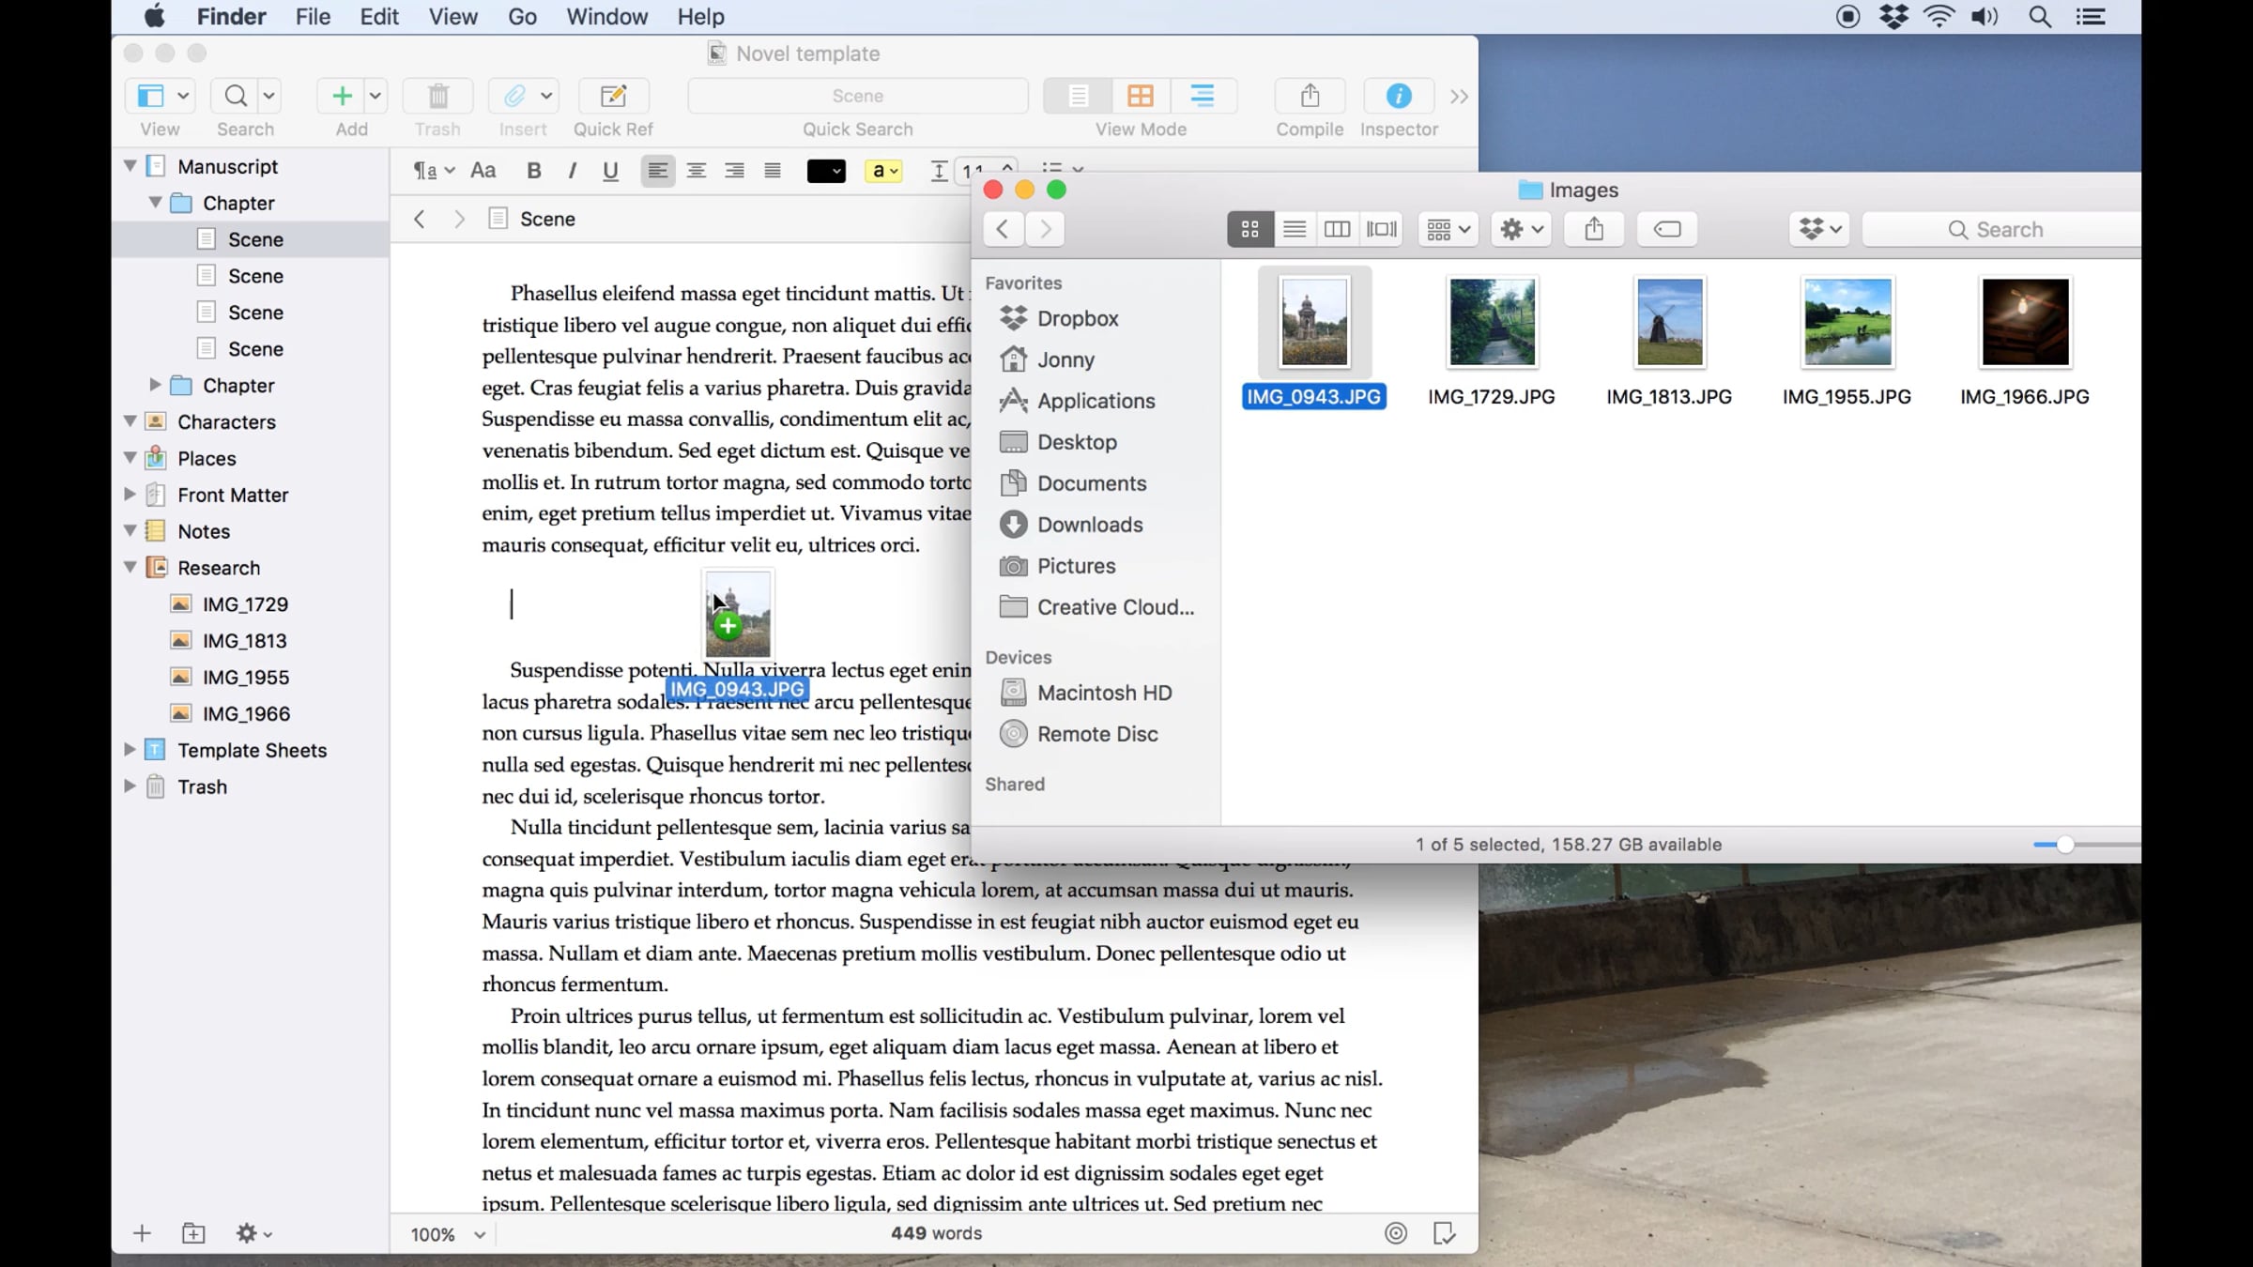2253x1267 pixels.
Task: Click the Compile toolbar icon
Action: tap(1310, 96)
